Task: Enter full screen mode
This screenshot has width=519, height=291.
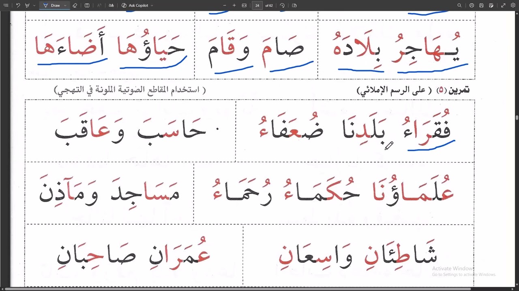Action: point(503,5)
